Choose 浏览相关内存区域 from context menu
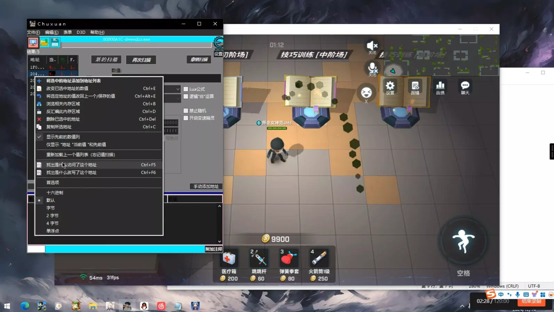This screenshot has width=554, height=312. click(x=99, y=104)
